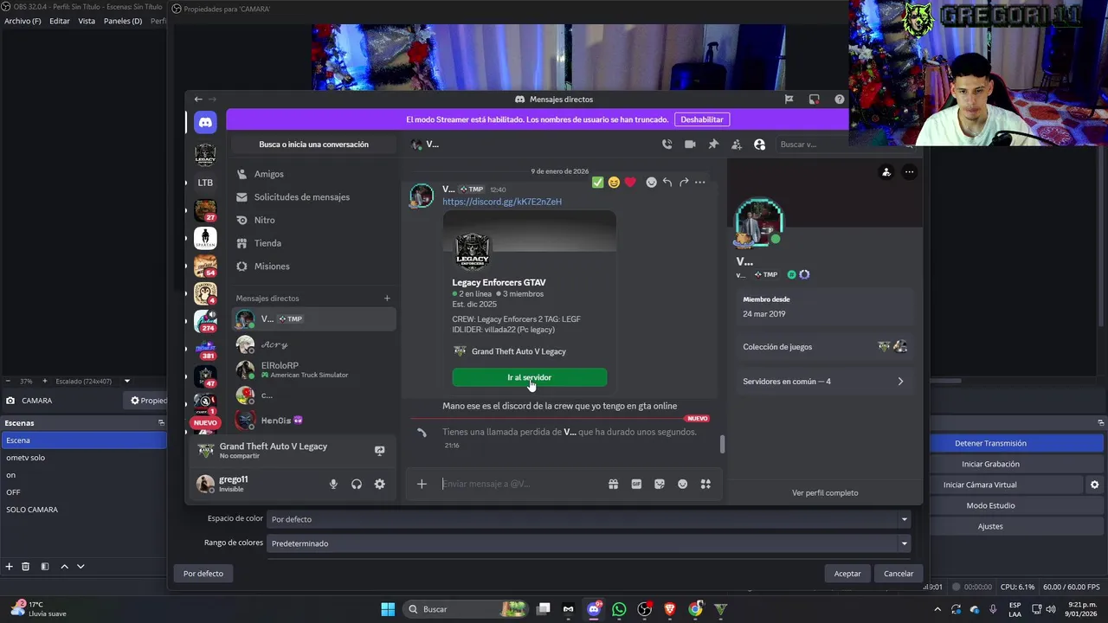The height and width of the screenshot is (623, 1108).
Task: Click the chat scrollbar thumb
Action: (x=722, y=444)
